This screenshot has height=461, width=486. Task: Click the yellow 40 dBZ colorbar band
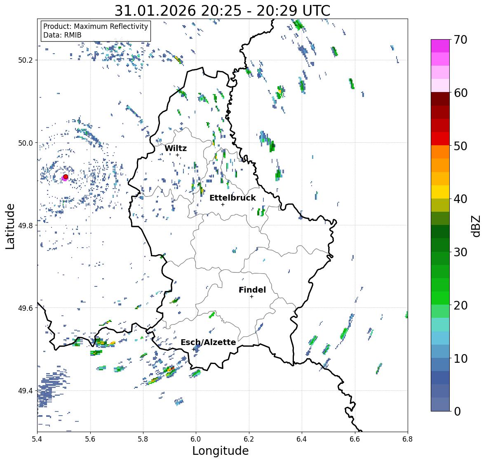coord(440,192)
